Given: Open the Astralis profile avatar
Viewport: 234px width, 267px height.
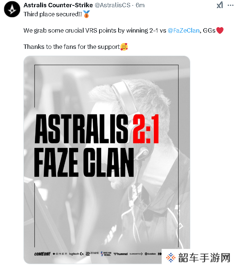Looking at the screenshot, I should click(x=12, y=9).
